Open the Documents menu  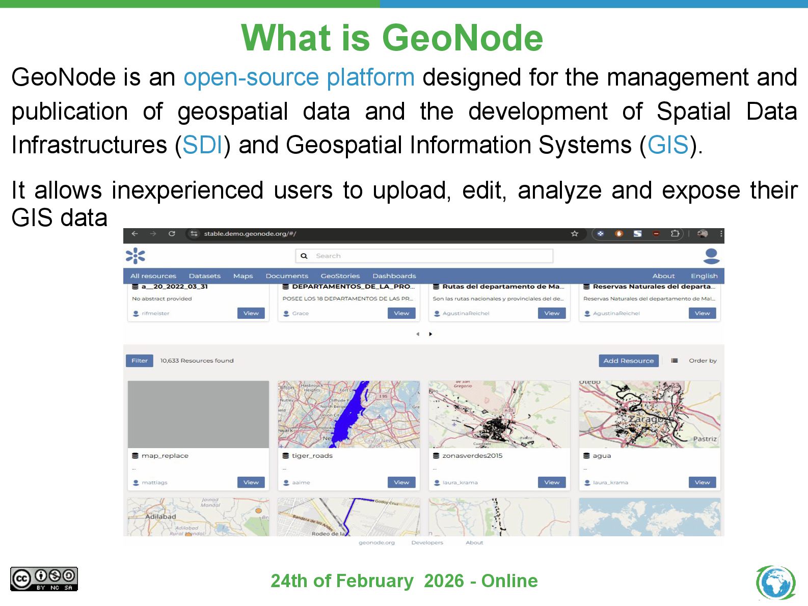pyautogui.click(x=287, y=276)
